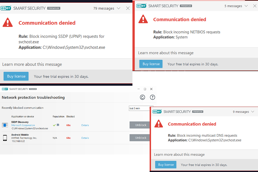Click the '9 messages' counter text

241,112
